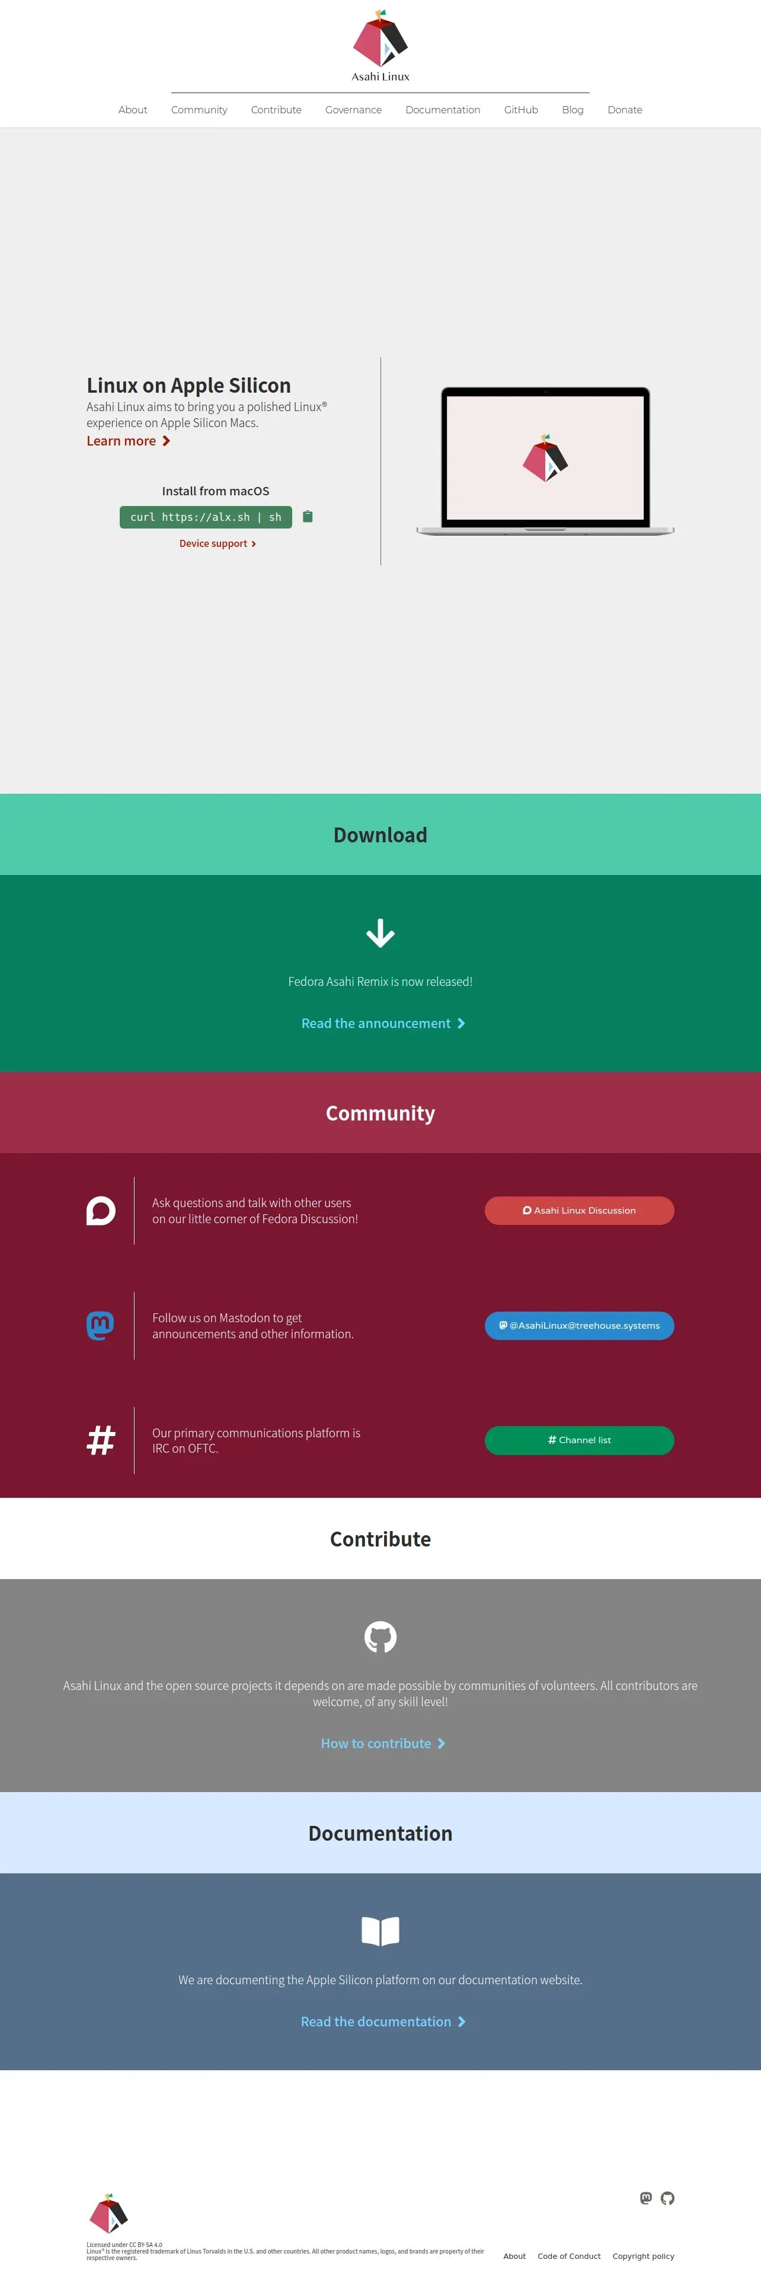
Task: Click the laptop illustration with Asahi logo
Action: point(545,462)
